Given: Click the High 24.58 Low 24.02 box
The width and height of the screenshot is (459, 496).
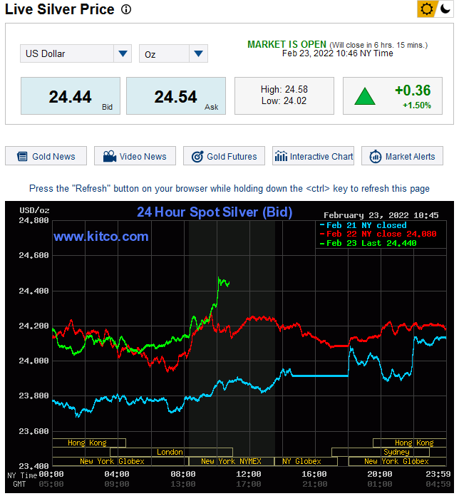Looking at the screenshot, I should pyautogui.click(x=284, y=95).
